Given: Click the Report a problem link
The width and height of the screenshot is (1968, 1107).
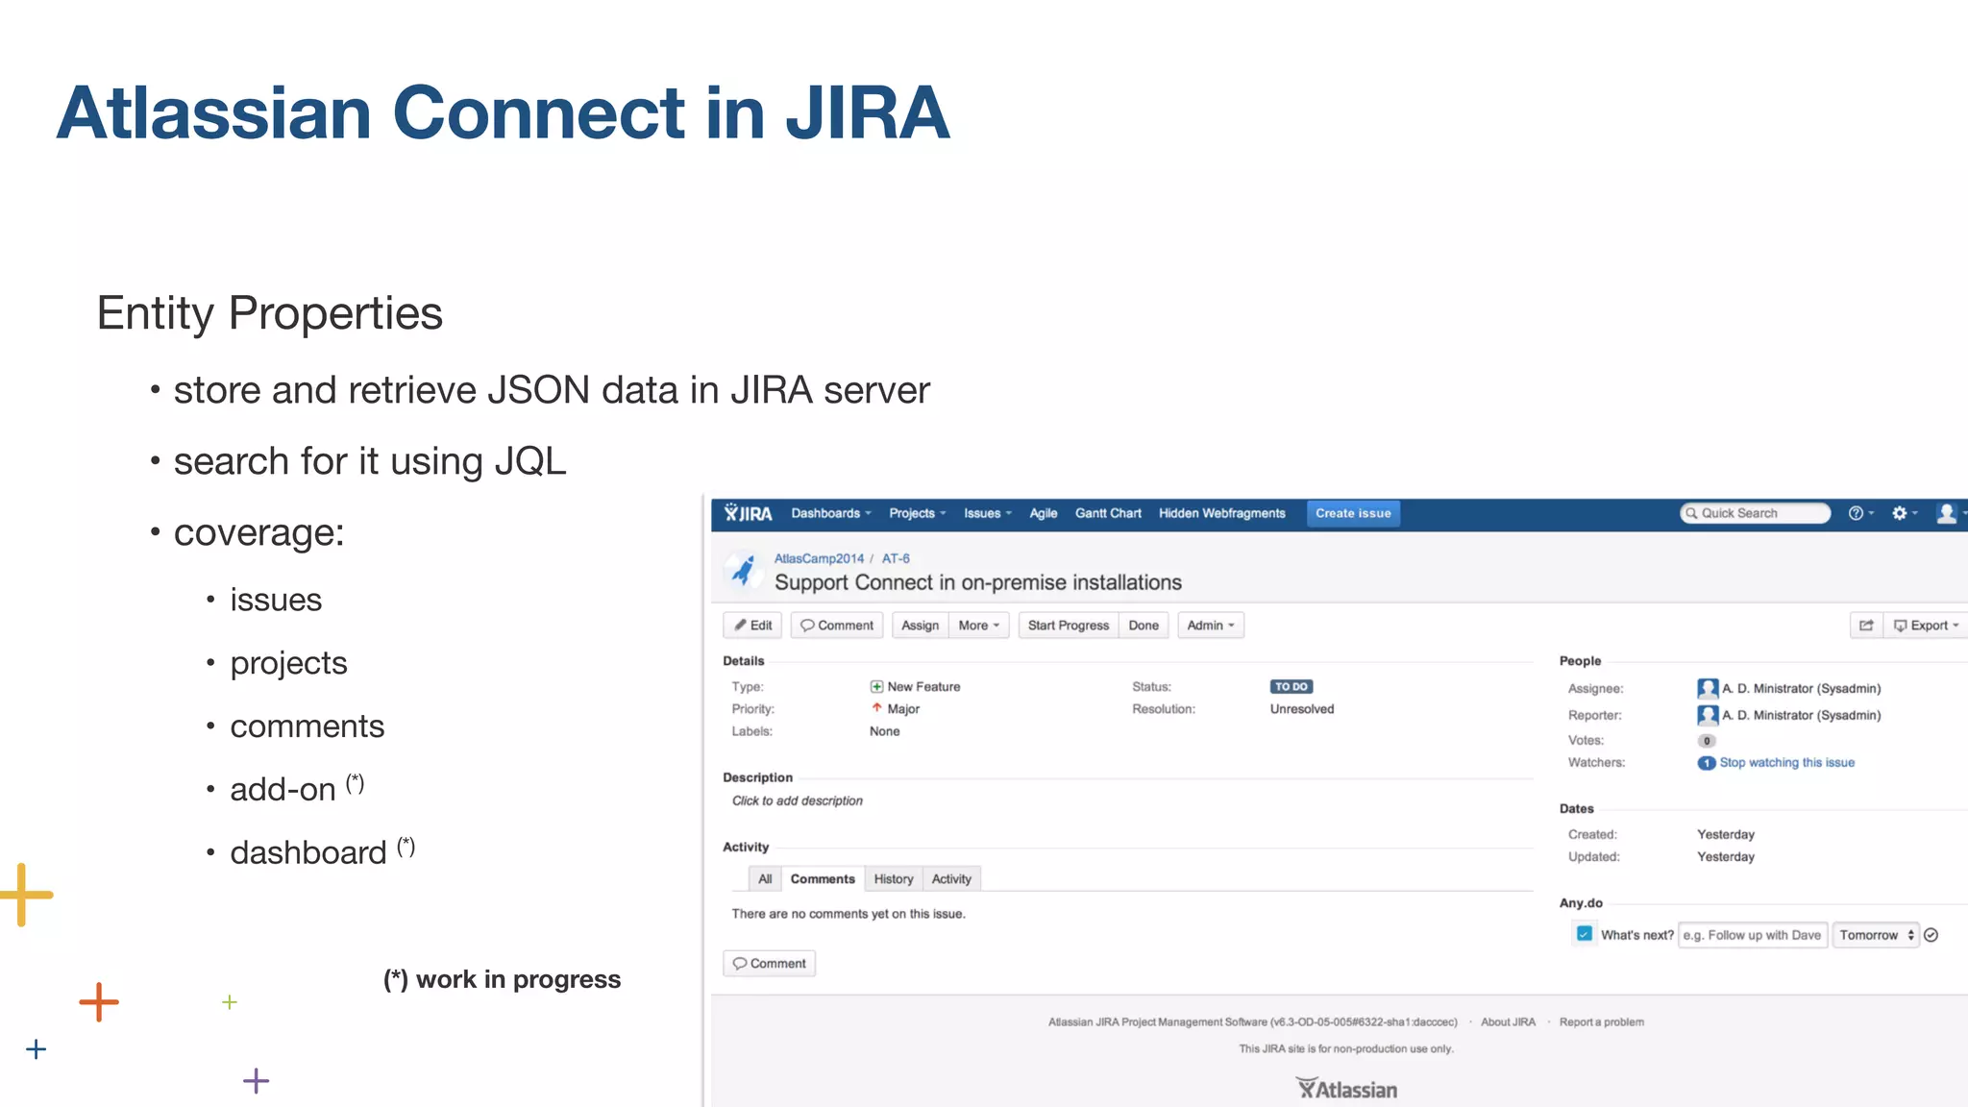Looking at the screenshot, I should tap(1602, 1022).
